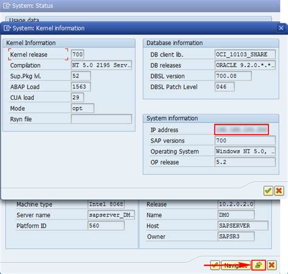The height and width of the screenshot is (274, 288).
Task: Click the Status window red cancel icon
Action: click(x=272, y=265)
